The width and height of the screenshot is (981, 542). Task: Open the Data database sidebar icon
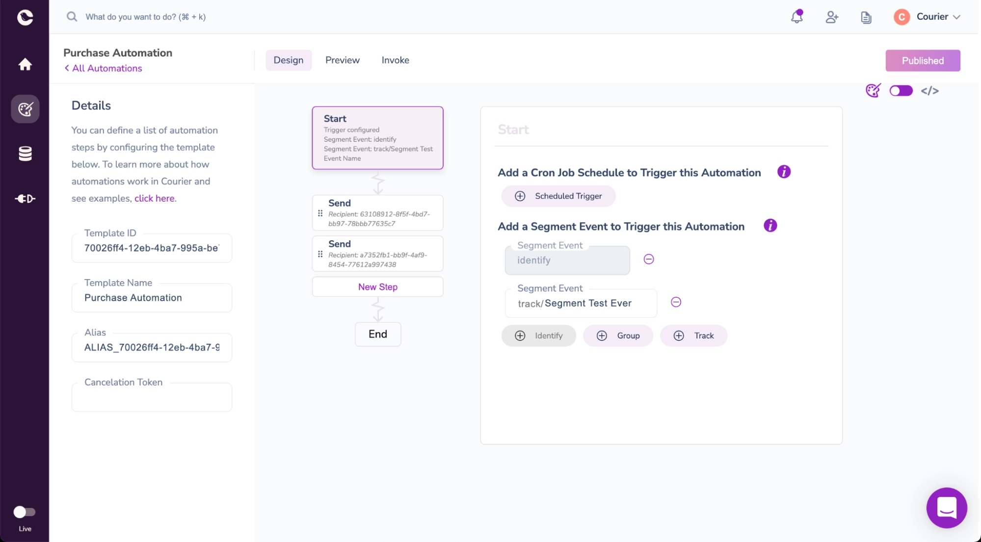click(x=25, y=154)
